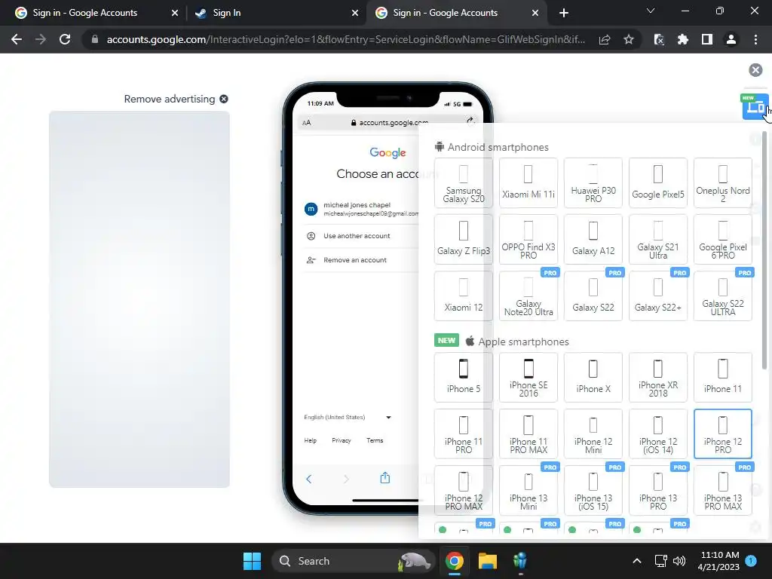This screenshot has width=772, height=579.
Task: Open the Privacy link in the phone view
Action: click(x=342, y=440)
